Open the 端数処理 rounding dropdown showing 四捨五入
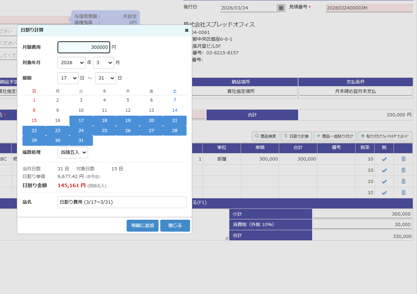Image resolution: width=417 pixels, height=294 pixels. pos(73,152)
